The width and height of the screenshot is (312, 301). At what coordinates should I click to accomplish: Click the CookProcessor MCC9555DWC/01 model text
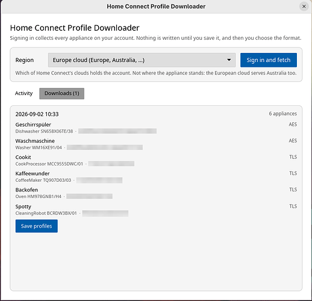coord(49,164)
